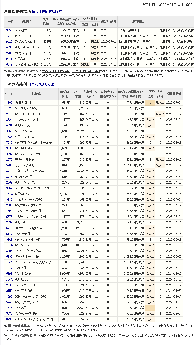Open the 日々公表解除履歴 link
Viewport: 195px width, 345px height.
tap(41, 84)
